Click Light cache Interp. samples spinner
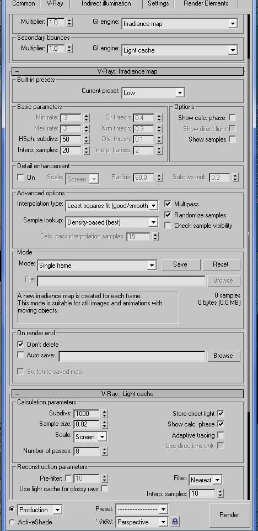 [x=220, y=493]
